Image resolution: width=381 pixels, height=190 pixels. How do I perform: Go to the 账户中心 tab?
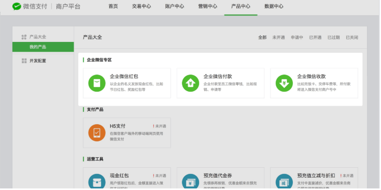click(175, 6)
